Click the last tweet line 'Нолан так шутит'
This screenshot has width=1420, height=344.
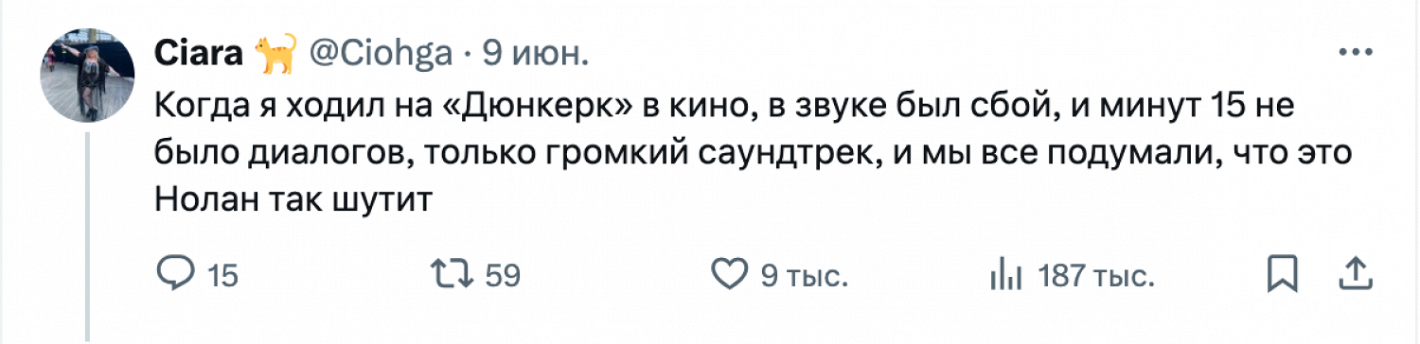click(293, 200)
